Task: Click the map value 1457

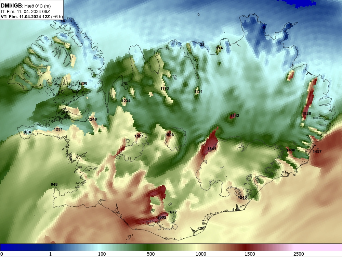Action: coord(317,151)
